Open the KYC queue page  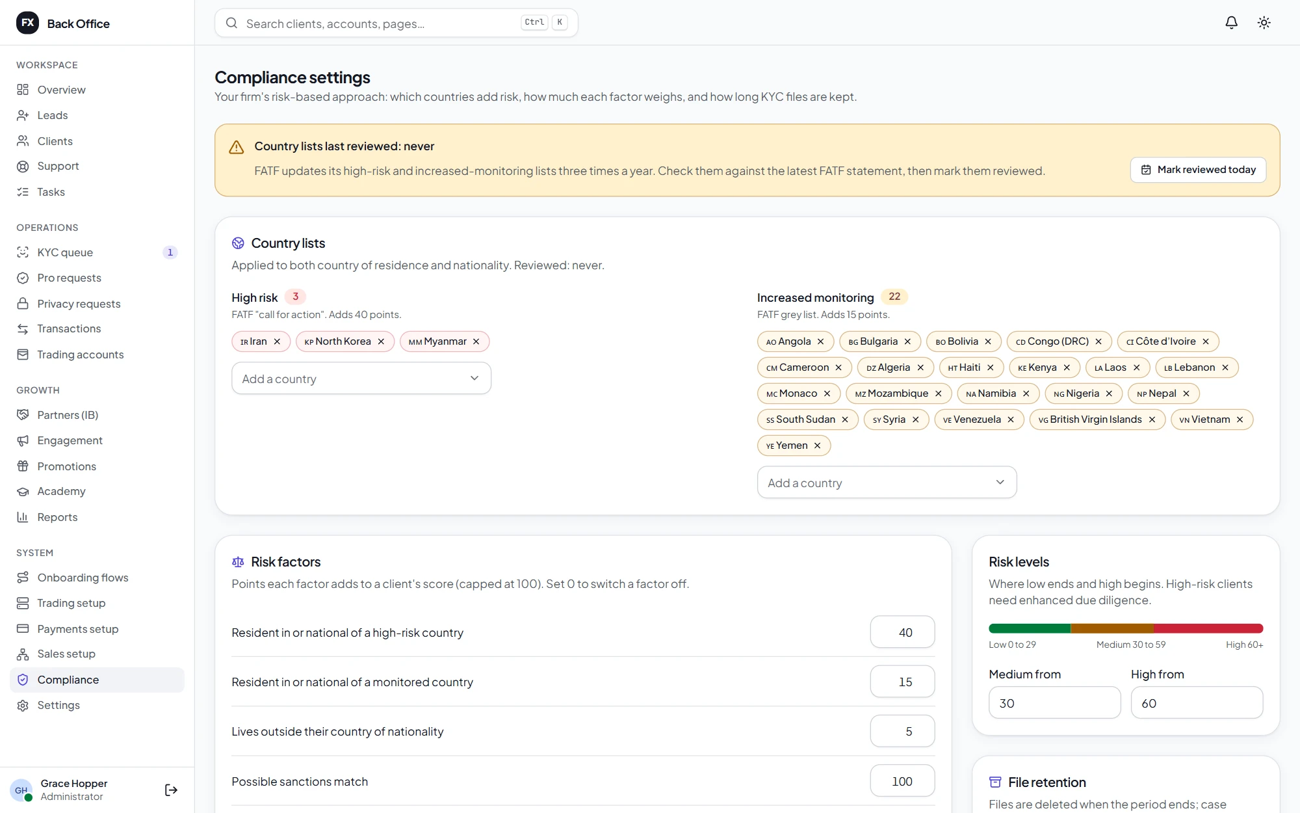[97, 252]
